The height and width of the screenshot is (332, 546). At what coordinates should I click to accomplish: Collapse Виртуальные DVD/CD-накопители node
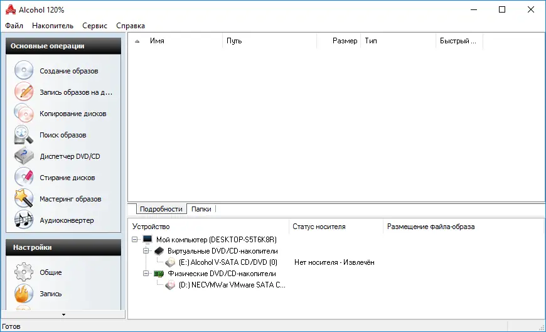tap(146, 251)
